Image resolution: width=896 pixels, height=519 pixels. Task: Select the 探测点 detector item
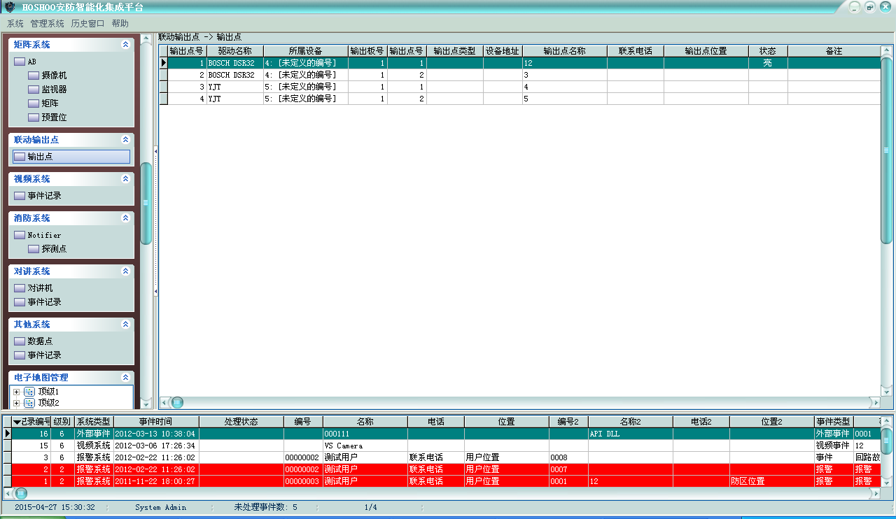coord(53,249)
